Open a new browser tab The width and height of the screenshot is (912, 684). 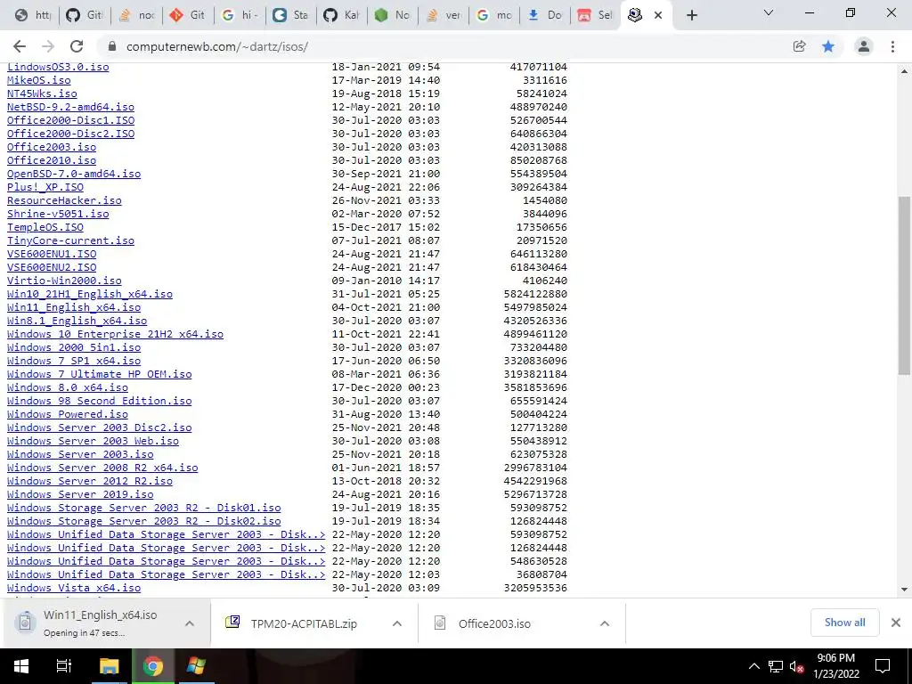pos(691,15)
